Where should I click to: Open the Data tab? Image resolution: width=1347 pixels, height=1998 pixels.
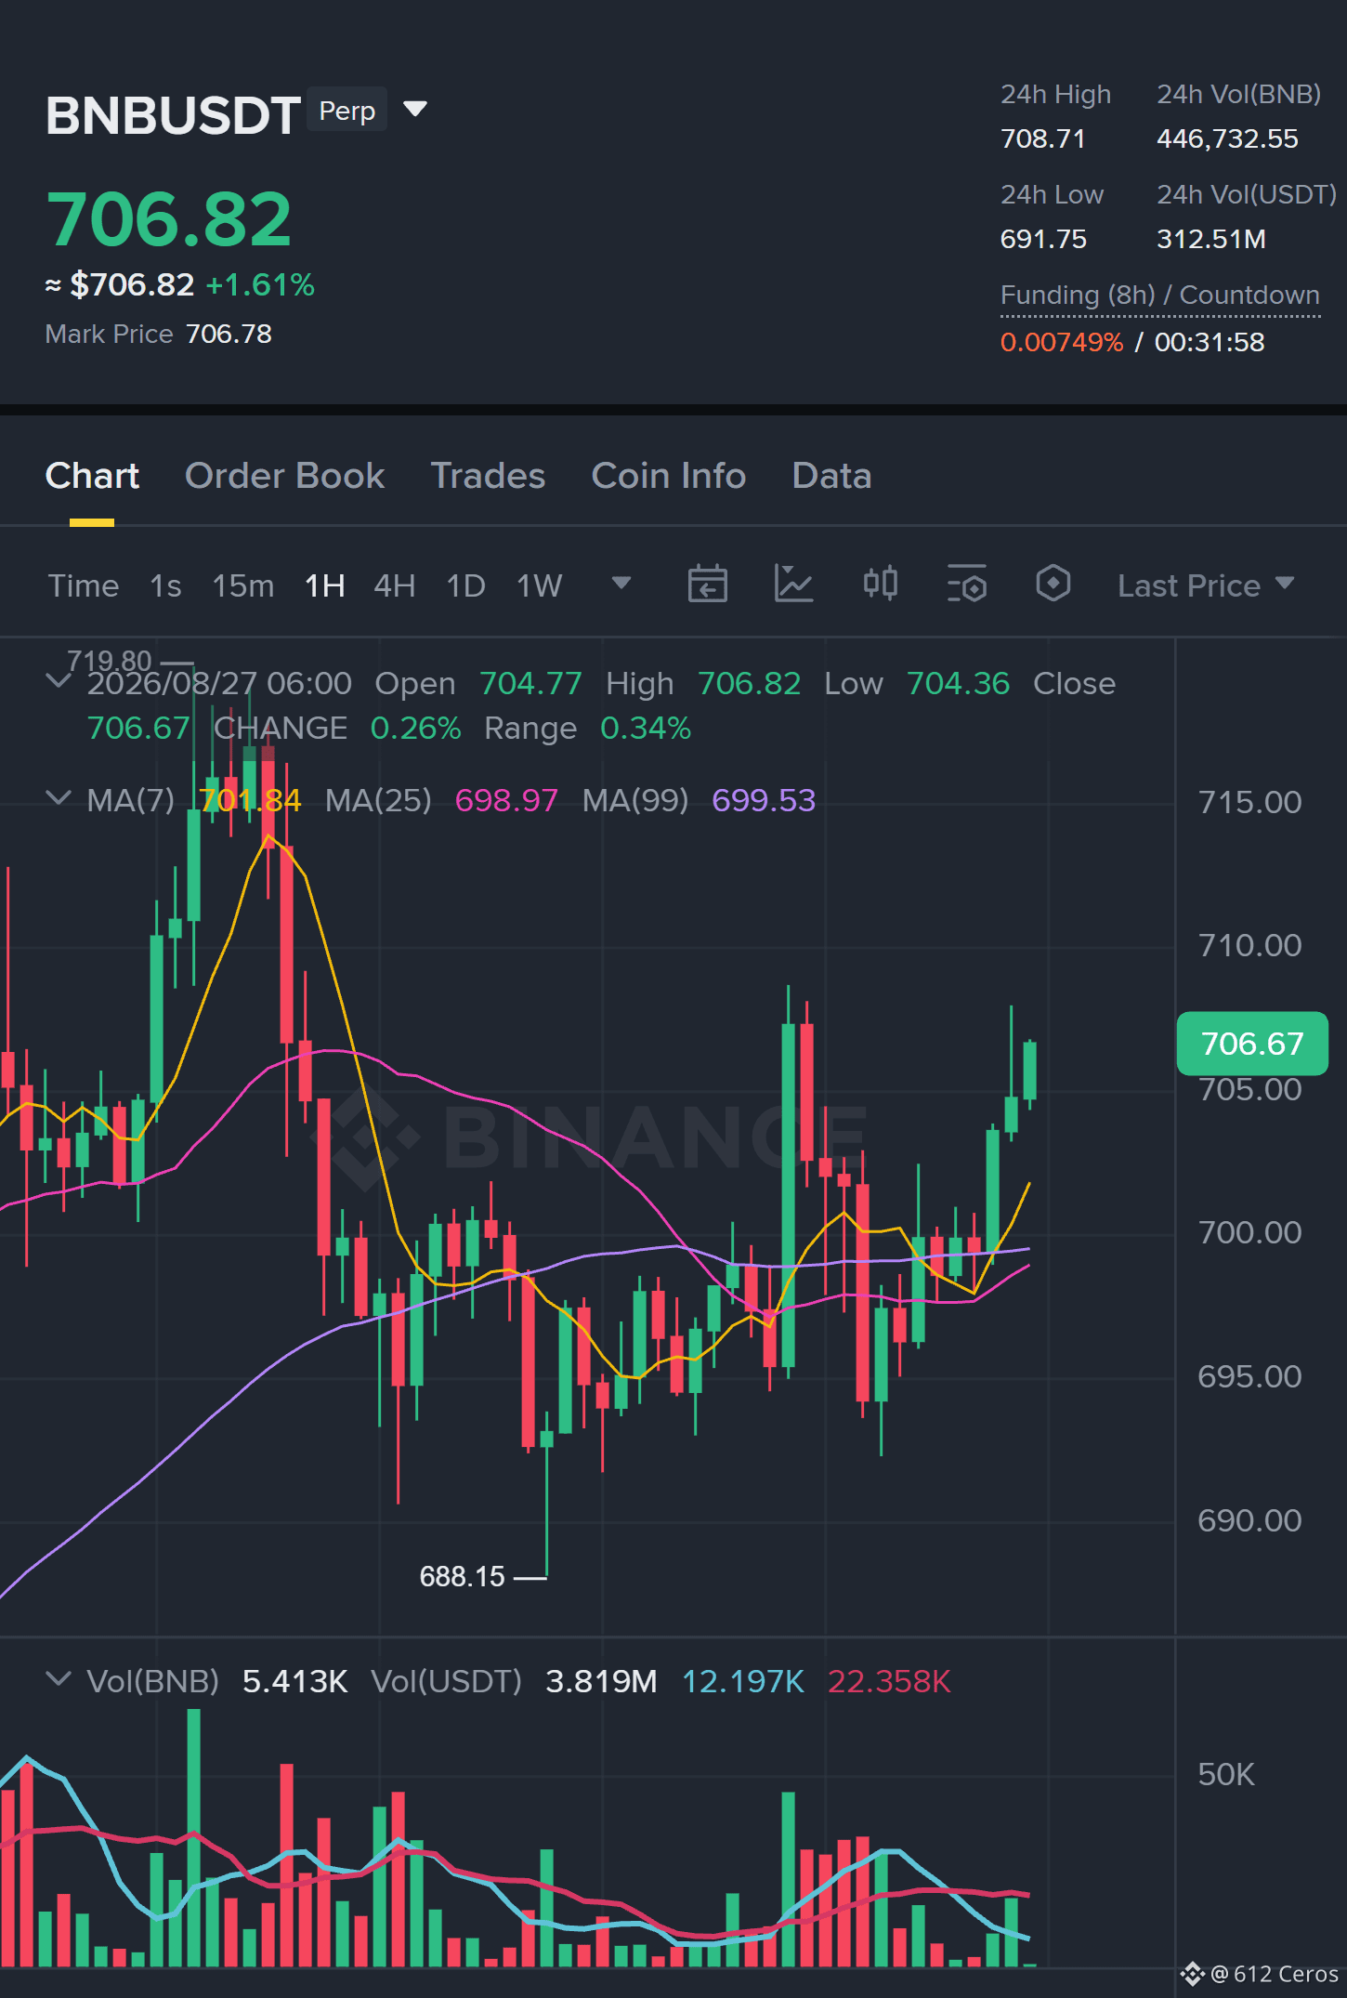tap(831, 476)
